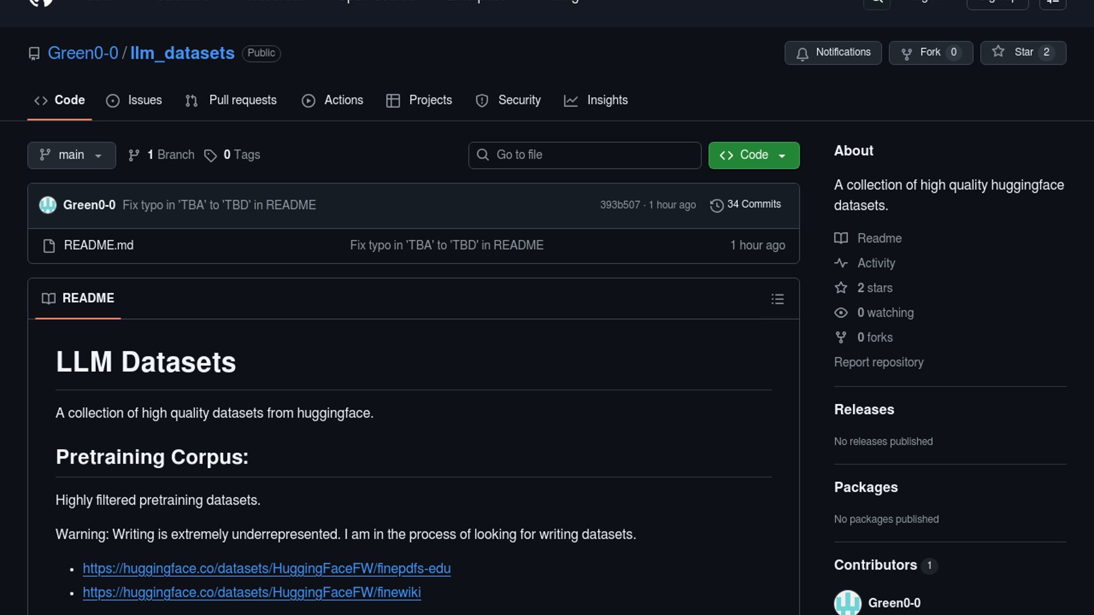Click the Star icon button
The height and width of the screenshot is (615, 1094).
click(998, 52)
